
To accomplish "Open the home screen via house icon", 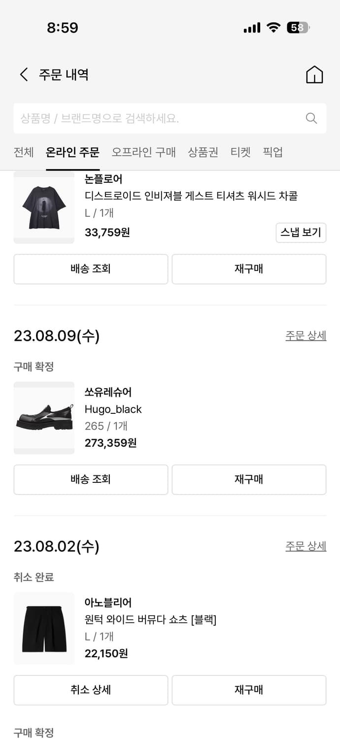I will (x=314, y=74).
